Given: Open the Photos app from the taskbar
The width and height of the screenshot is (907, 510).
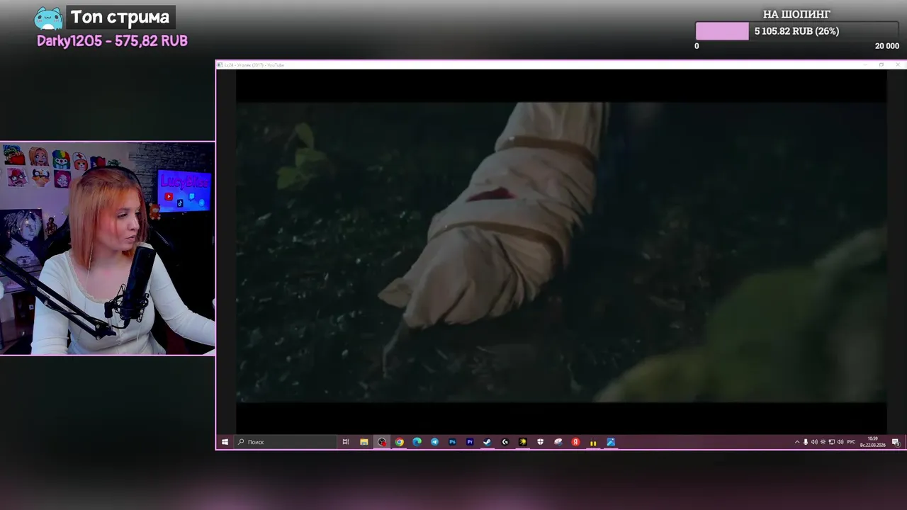Looking at the screenshot, I should click(x=611, y=442).
